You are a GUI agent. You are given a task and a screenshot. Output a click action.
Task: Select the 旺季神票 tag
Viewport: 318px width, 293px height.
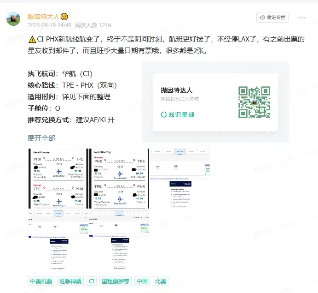tap(71, 281)
